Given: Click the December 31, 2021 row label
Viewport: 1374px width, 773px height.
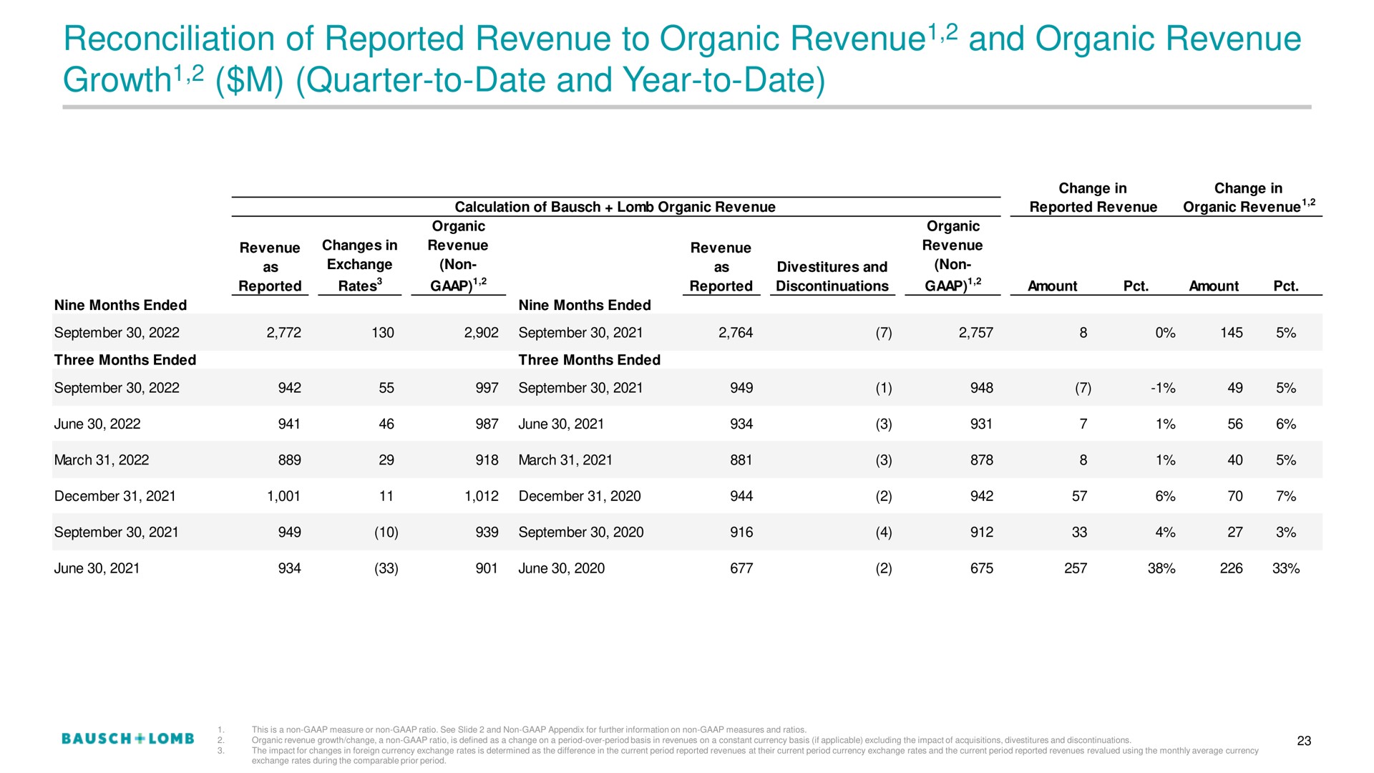Looking at the screenshot, I should (114, 496).
